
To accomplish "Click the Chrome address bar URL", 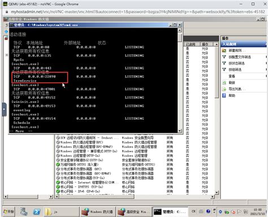I will point(138,12).
